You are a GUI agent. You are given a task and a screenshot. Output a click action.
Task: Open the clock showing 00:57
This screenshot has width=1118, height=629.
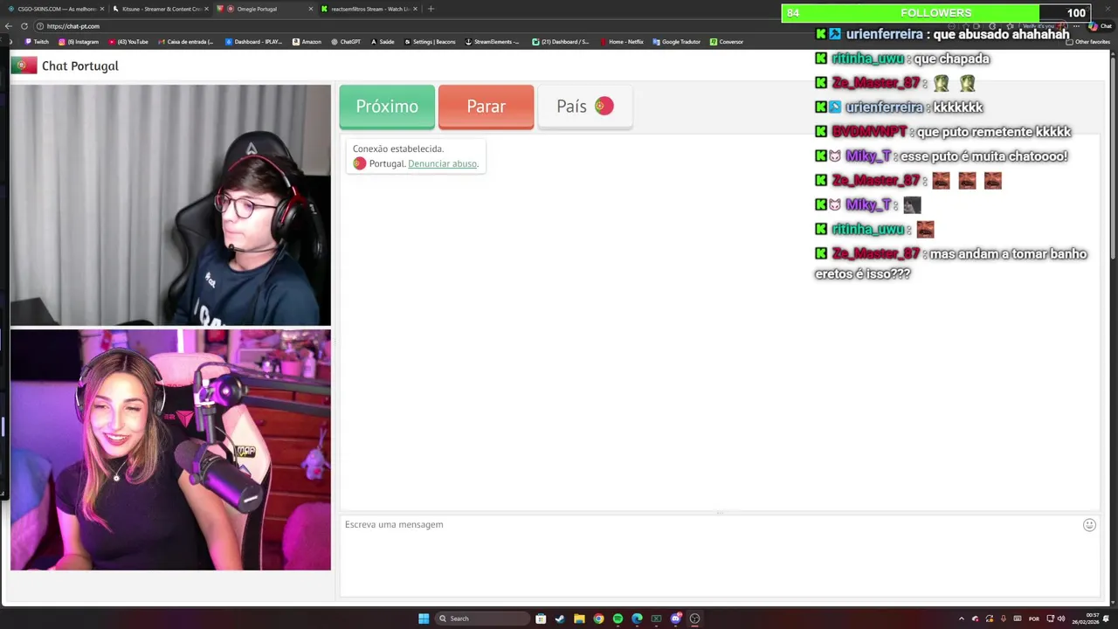pyautogui.click(x=1086, y=619)
